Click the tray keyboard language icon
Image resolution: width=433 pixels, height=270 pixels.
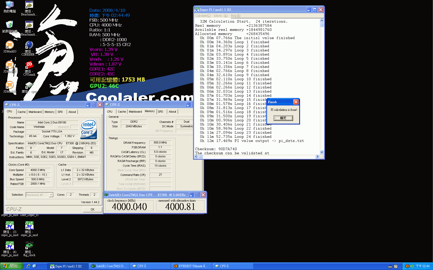(x=390, y=266)
